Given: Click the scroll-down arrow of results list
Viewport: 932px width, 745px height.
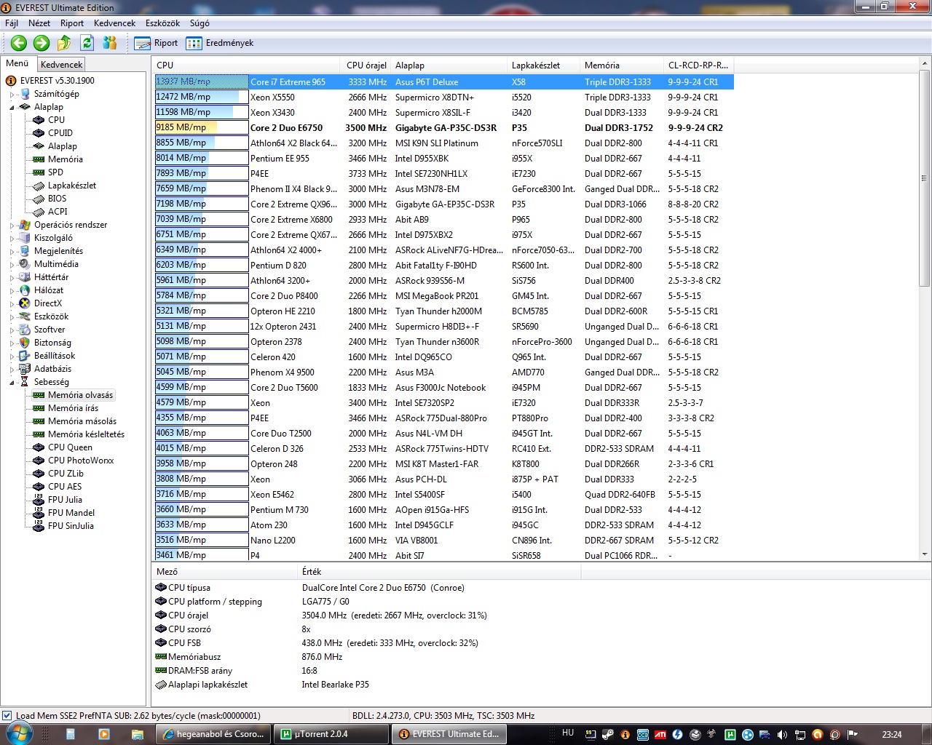Looking at the screenshot, I should [925, 554].
